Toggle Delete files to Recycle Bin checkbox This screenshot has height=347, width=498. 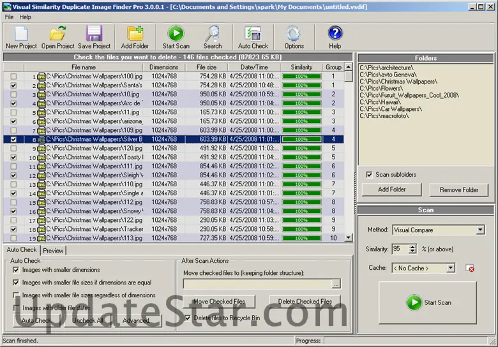click(187, 318)
